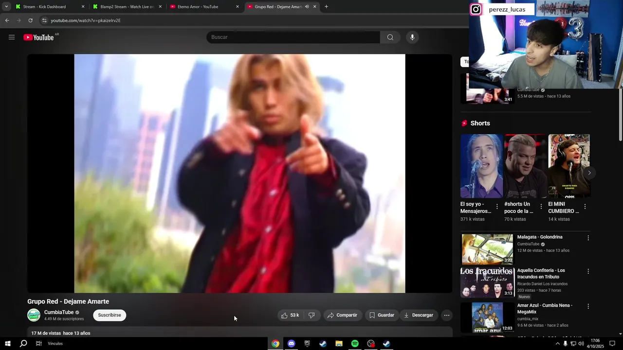Image resolution: width=623 pixels, height=350 pixels.
Task: Open a new Chrome tab with plus
Action: pos(326,7)
